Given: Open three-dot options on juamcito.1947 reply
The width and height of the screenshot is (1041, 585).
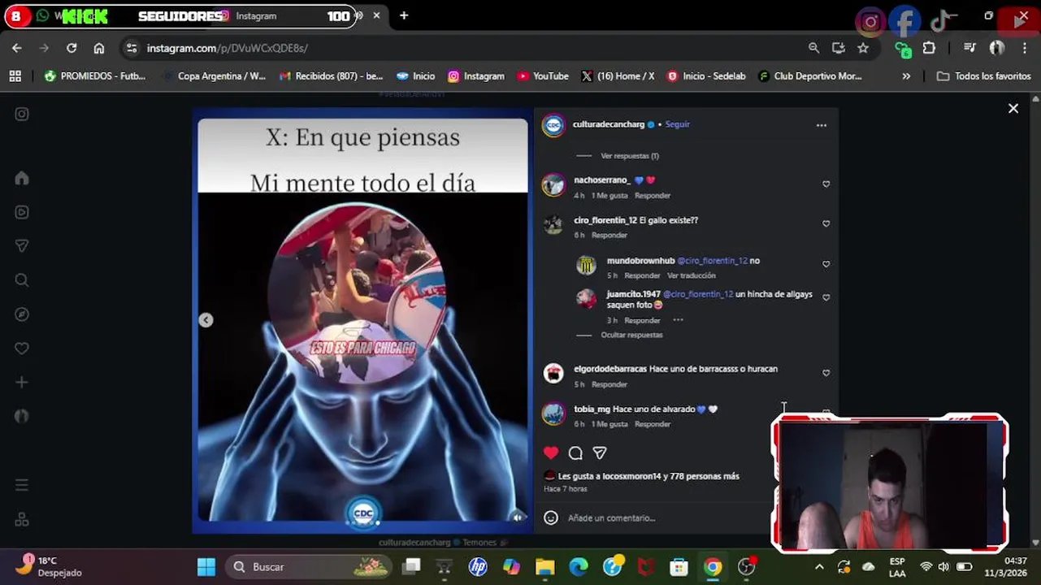Looking at the screenshot, I should (x=678, y=320).
